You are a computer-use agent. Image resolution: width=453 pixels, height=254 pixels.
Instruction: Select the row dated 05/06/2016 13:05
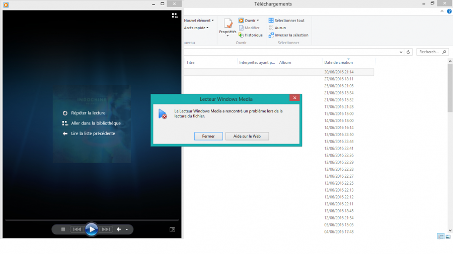tap(279, 225)
